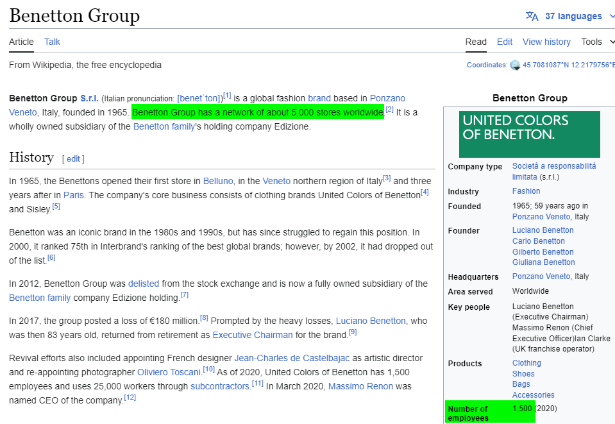This screenshot has width=615, height=424.
Task: Click citation reference [4]
Action: coord(425,192)
